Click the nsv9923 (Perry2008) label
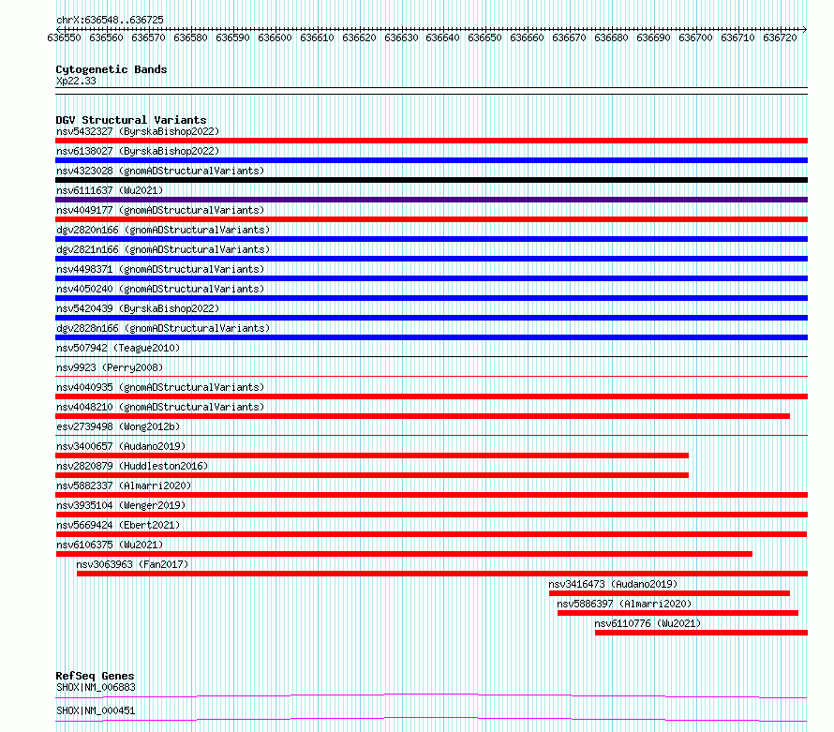The image size is (834, 732). click(110, 367)
